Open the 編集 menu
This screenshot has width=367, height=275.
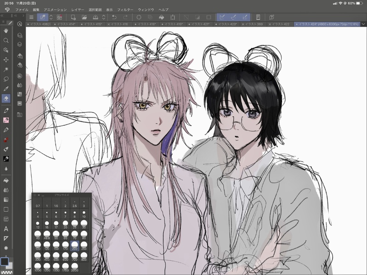(x=36, y=10)
